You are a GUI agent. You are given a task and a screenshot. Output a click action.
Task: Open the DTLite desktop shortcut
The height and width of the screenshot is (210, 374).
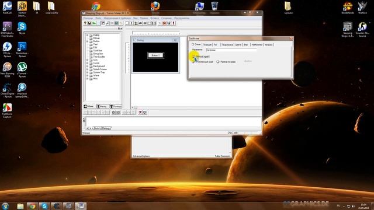point(8,50)
